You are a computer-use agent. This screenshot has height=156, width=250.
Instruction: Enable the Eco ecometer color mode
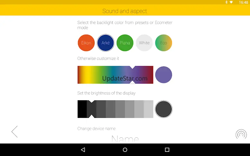tap(164, 43)
